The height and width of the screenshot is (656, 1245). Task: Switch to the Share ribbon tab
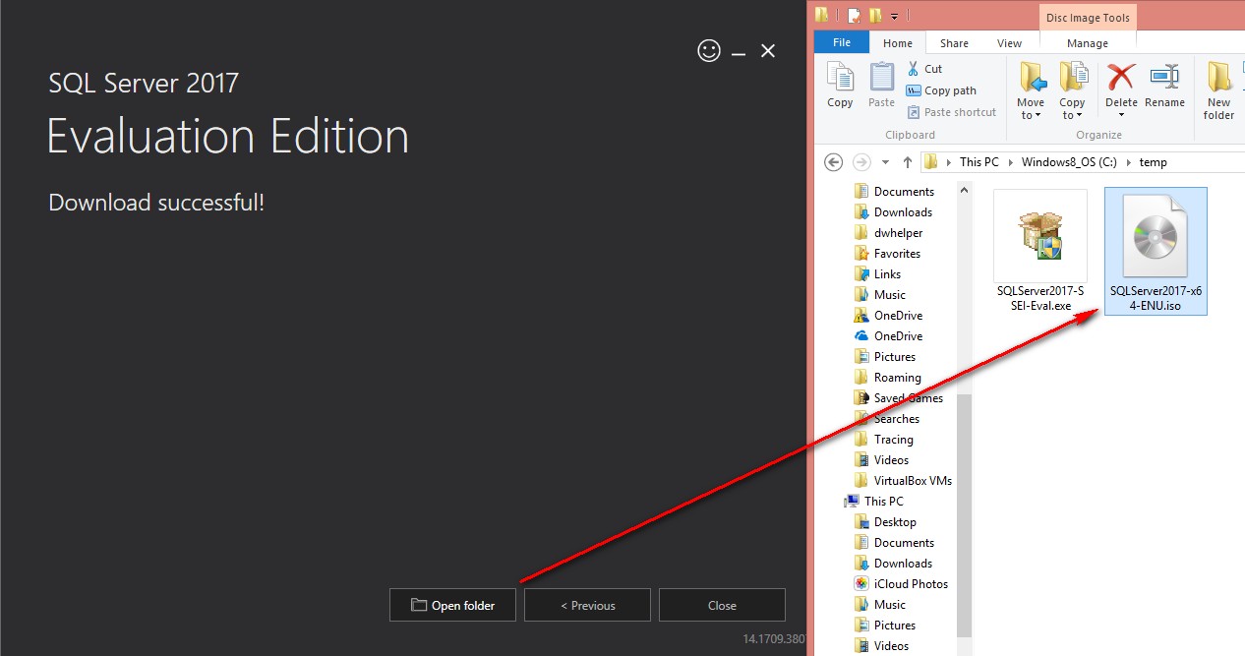pyautogui.click(x=954, y=43)
